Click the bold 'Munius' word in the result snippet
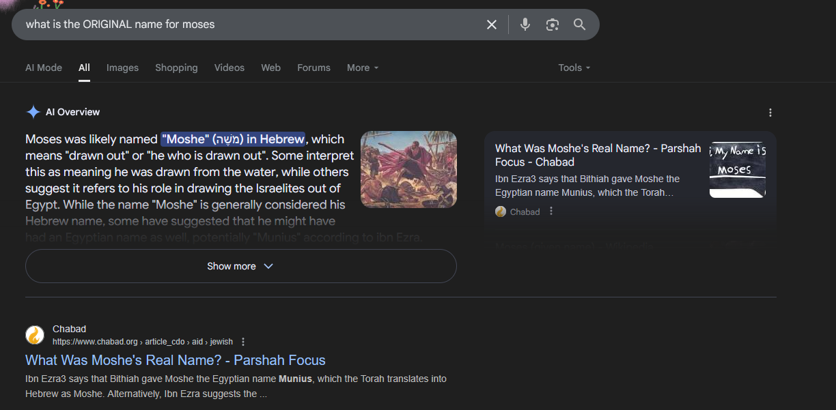 [295, 379]
